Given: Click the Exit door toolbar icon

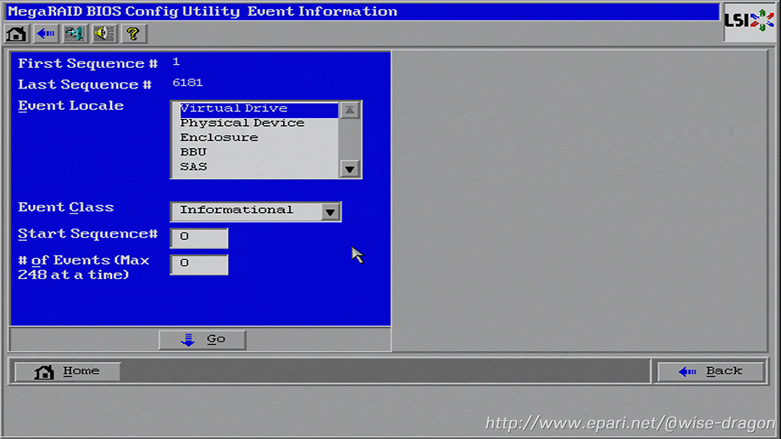Looking at the screenshot, I should coord(74,34).
